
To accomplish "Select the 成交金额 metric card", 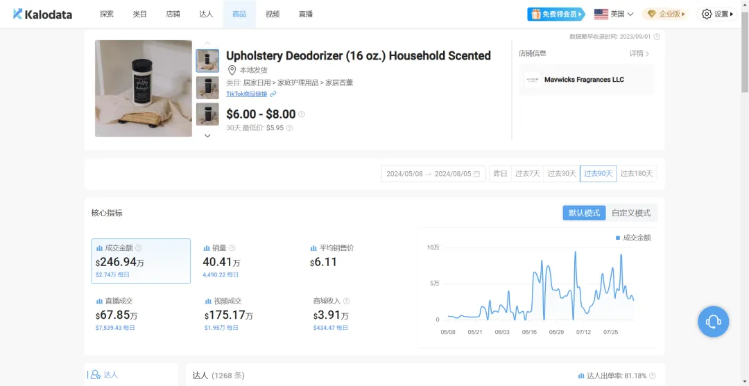I will [x=141, y=261].
